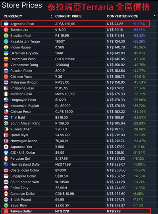Viewport: 158px width, 214px height.
Task: Click the South Korean Won flag icon
Action: click(x=6, y=182)
